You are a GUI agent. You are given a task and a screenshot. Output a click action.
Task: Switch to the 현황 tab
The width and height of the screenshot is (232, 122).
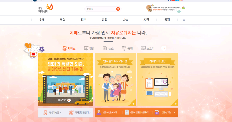(89, 48)
